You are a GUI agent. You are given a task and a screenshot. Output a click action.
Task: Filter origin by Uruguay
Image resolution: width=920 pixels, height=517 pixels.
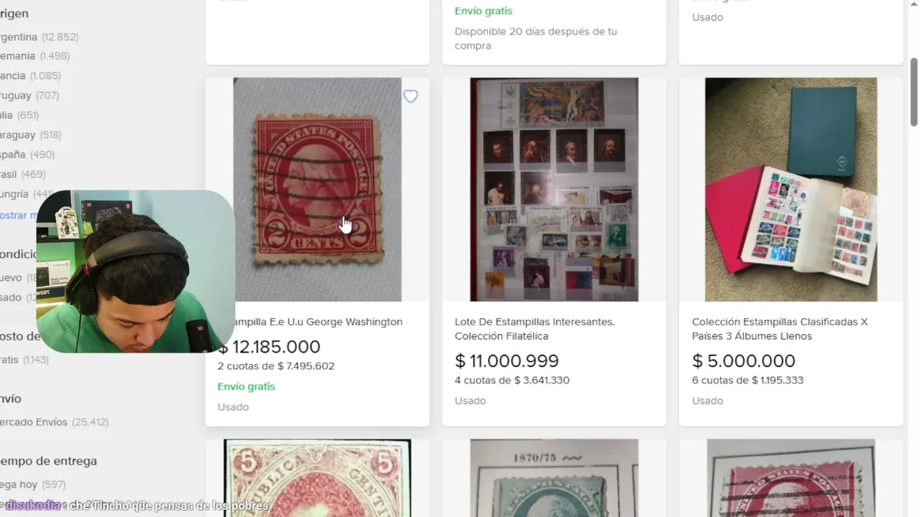tap(17, 96)
